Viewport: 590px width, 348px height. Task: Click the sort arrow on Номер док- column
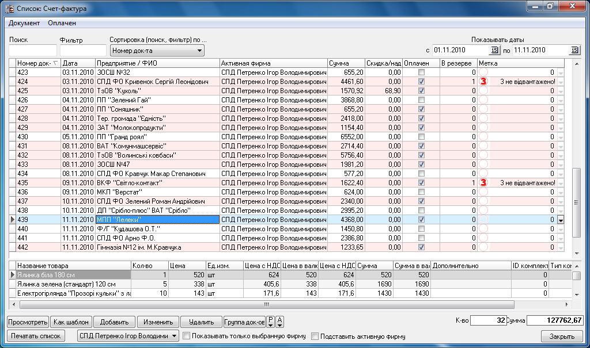click(x=55, y=63)
